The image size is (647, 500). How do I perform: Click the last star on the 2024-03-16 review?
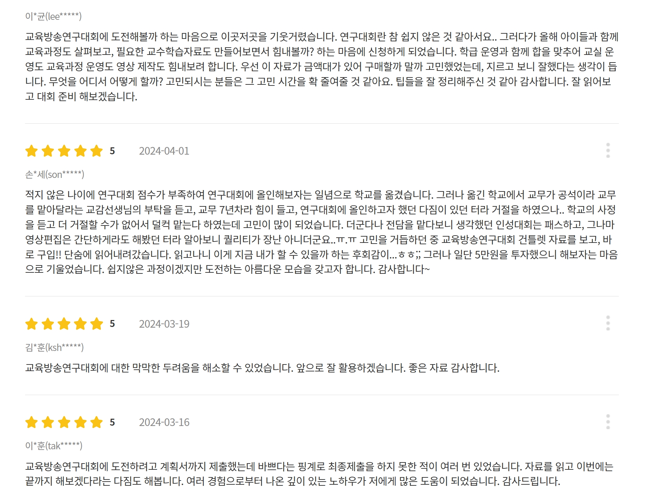[x=96, y=423]
